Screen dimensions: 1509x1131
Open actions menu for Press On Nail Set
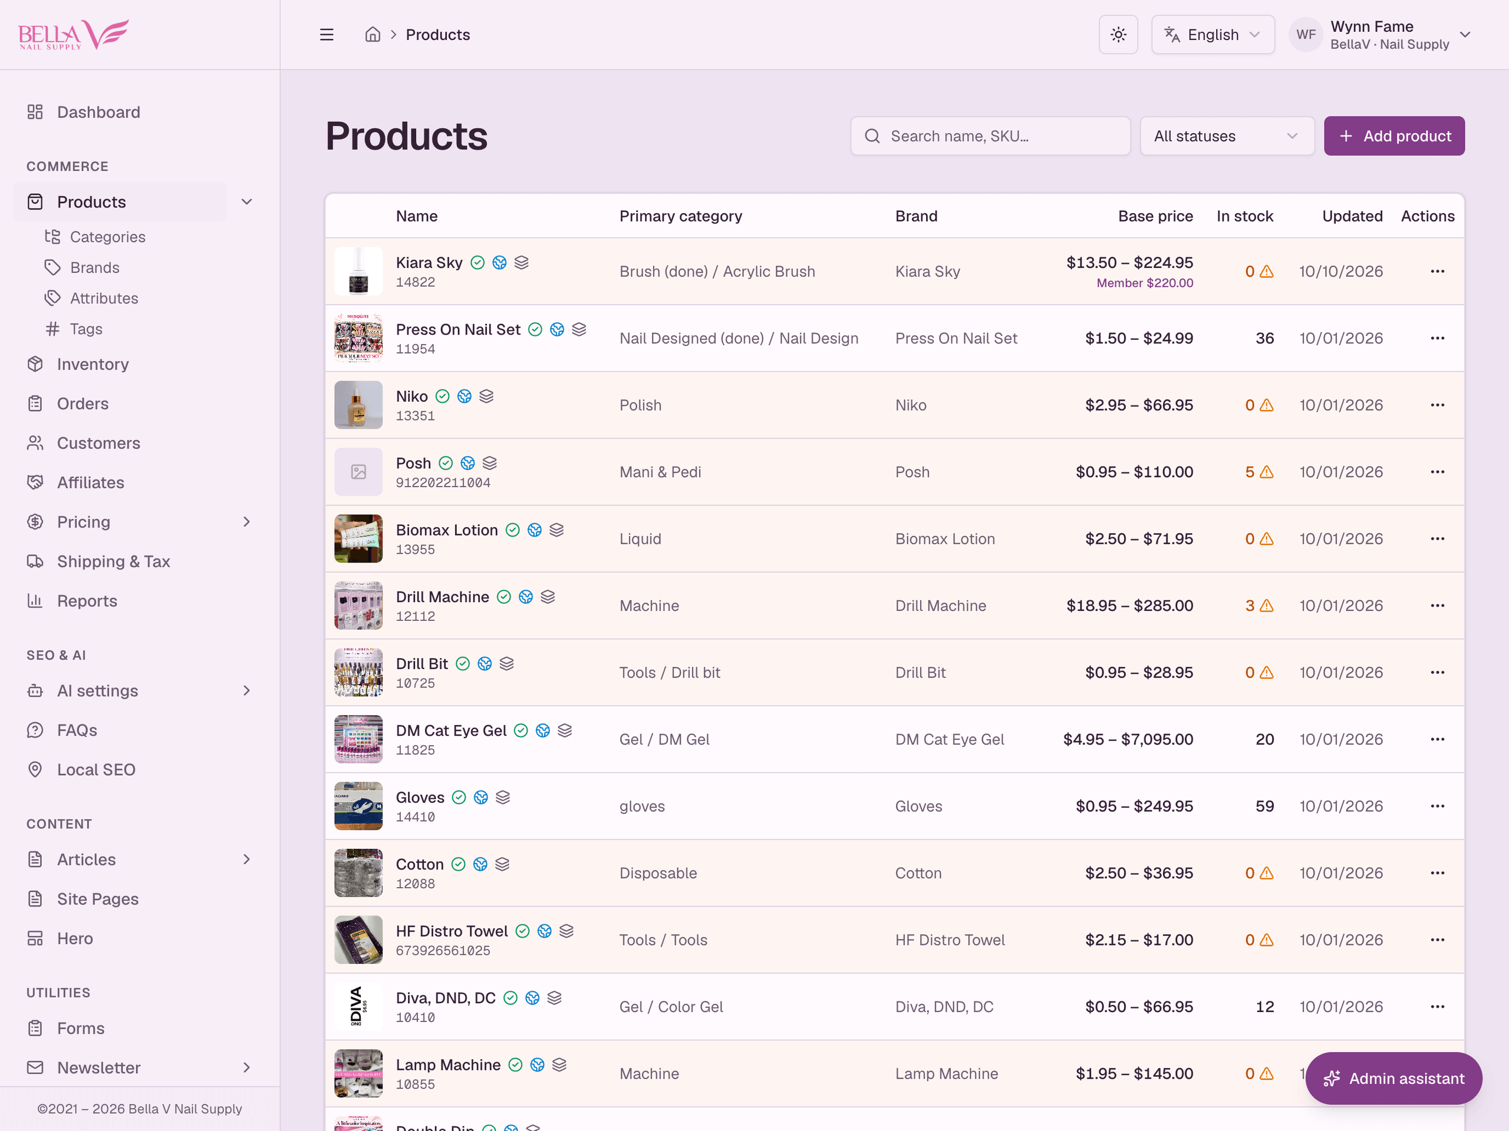coord(1437,338)
